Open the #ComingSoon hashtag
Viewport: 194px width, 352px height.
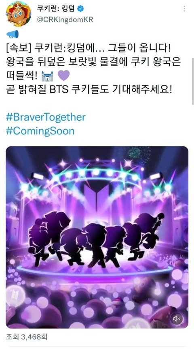40,131
